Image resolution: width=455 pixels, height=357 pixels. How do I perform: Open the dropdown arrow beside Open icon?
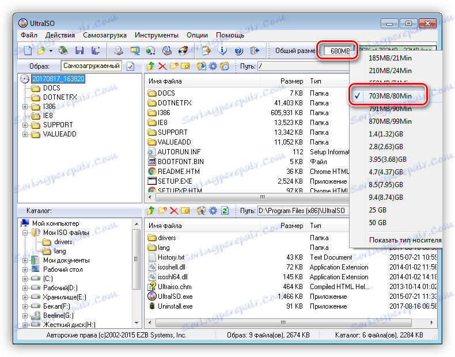pos(51,51)
